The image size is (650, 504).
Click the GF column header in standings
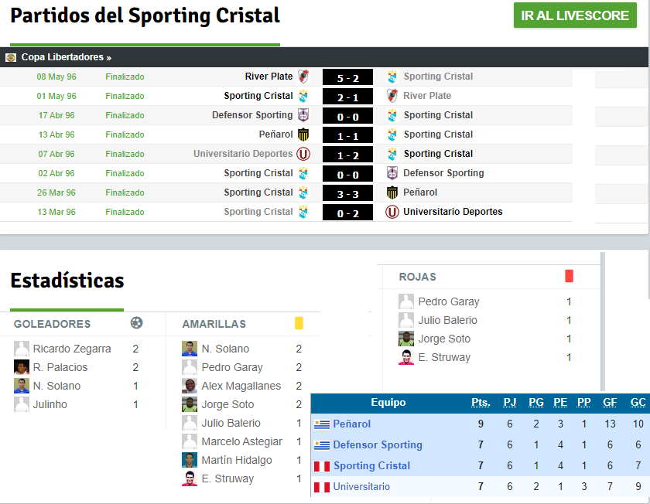coord(610,403)
